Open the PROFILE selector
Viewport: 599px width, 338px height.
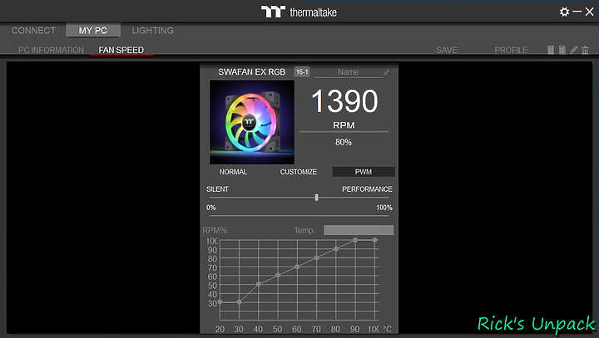(x=511, y=50)
